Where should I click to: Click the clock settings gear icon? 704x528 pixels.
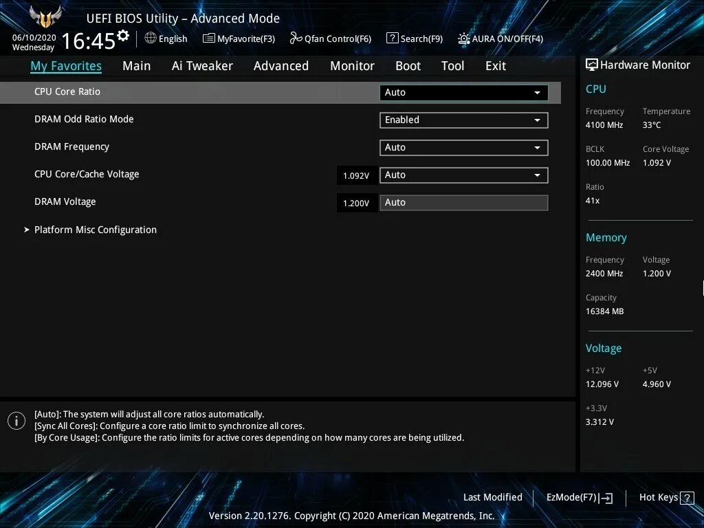123,35
